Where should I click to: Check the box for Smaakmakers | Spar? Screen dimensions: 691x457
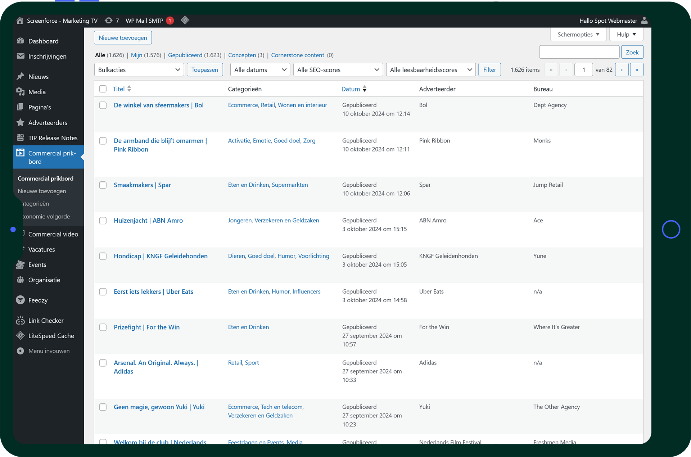103,185
